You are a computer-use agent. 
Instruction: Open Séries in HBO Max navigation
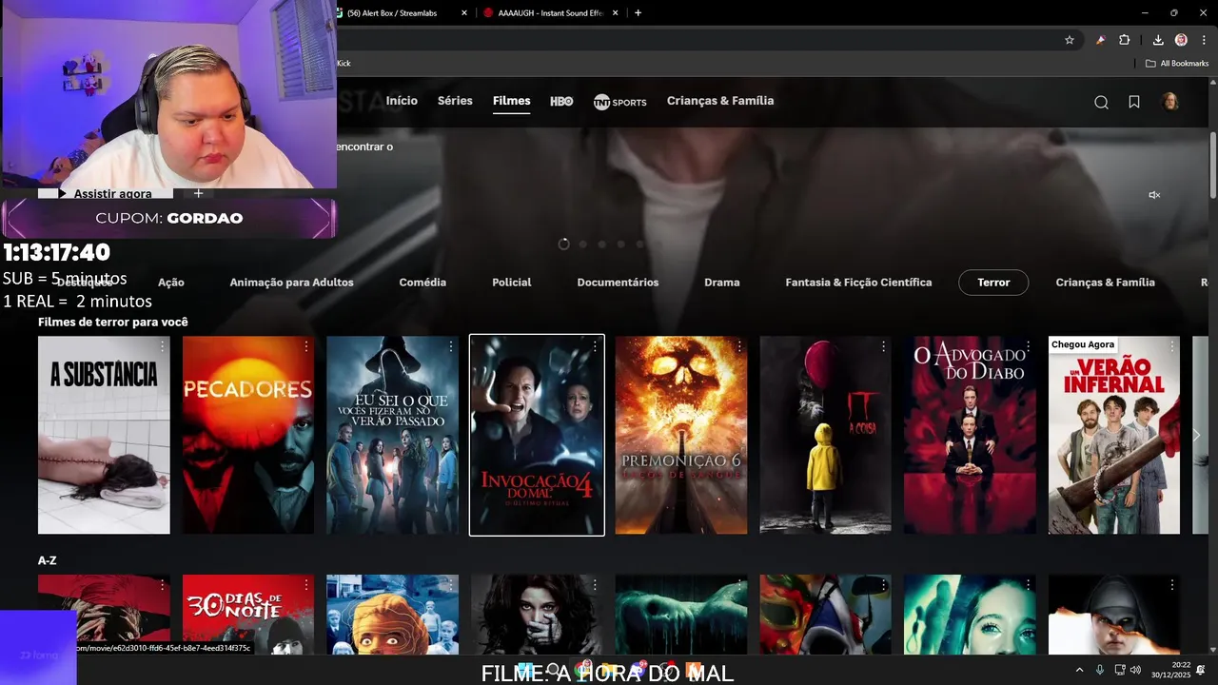[455, 101]
